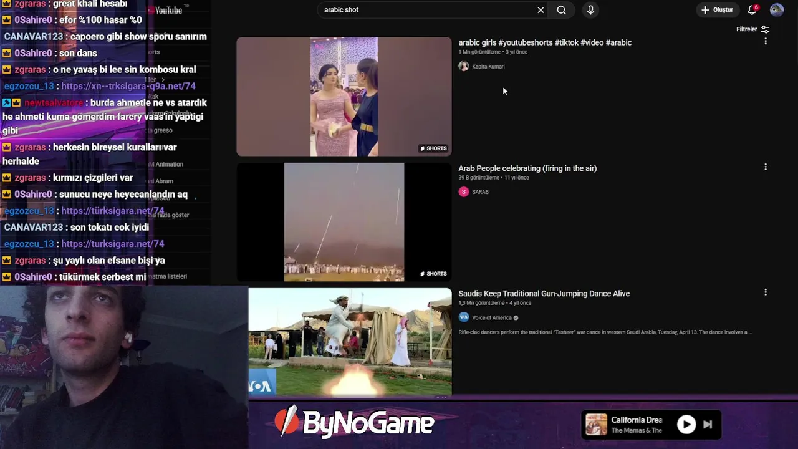Screen dimensions: 798x449
Task: Open options menu for arabic girls video
Action: pos(766,41)
